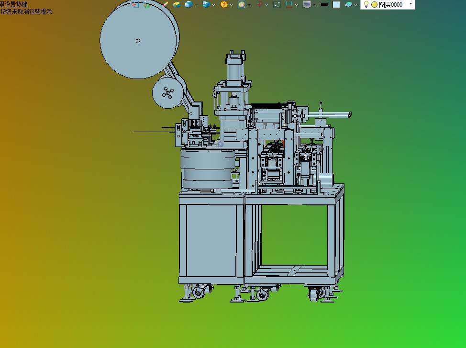The width and height of the screenshot is (466, 348).
Task: Expand the teal layer stack dropdown arrow
Action: [x=355, y=5]
